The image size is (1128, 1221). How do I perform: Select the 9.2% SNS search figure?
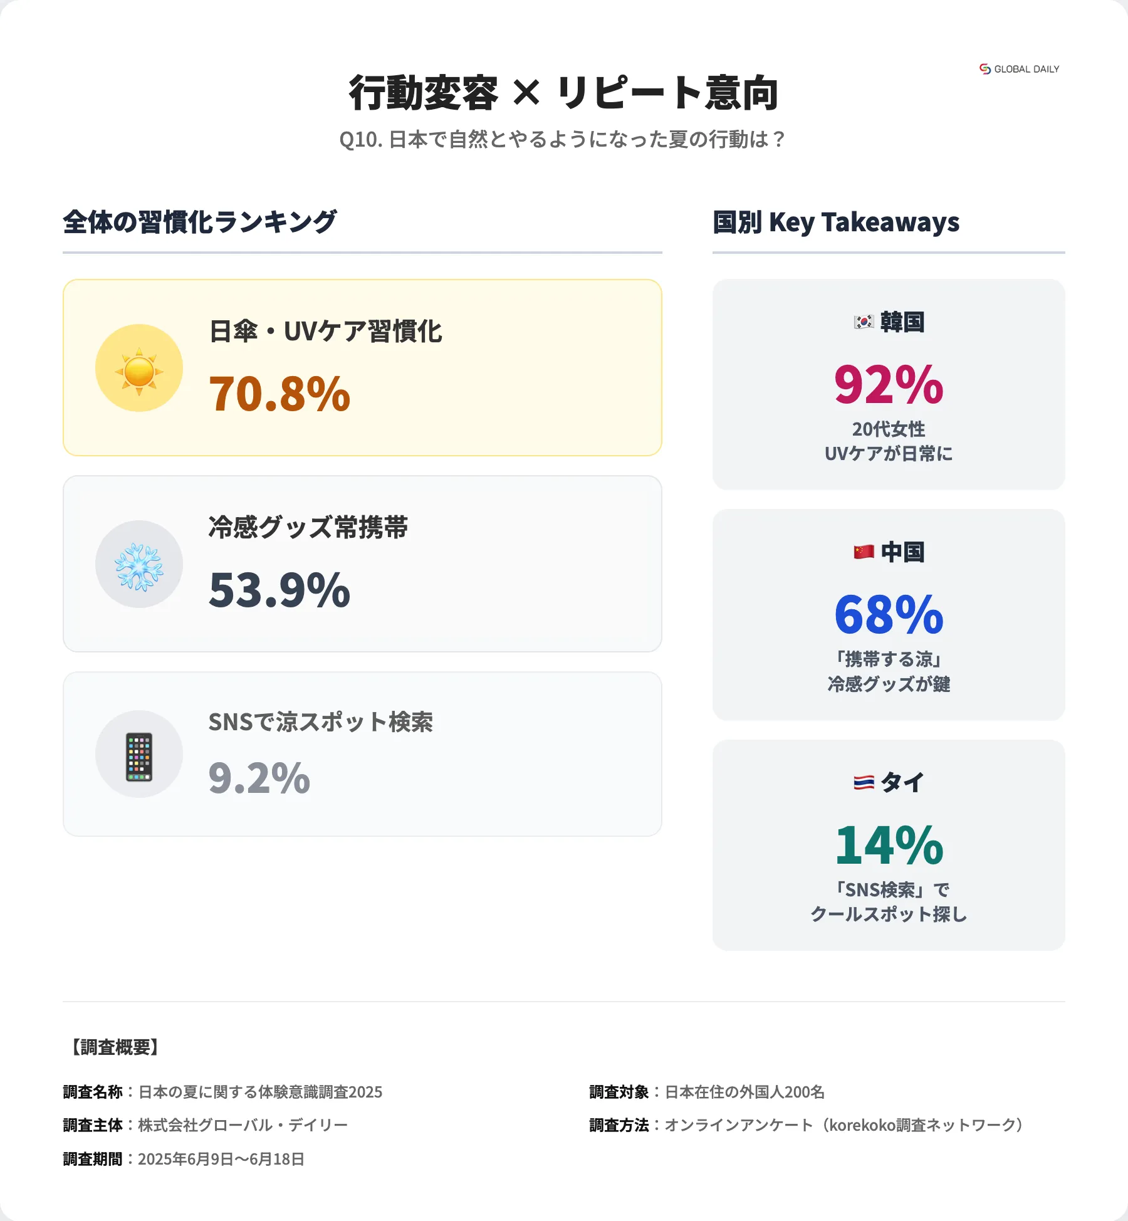point(259,778)
